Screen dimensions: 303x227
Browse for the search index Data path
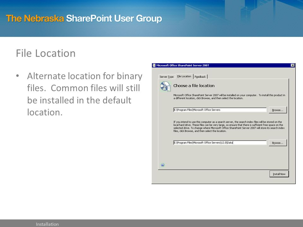pos(278,143)
